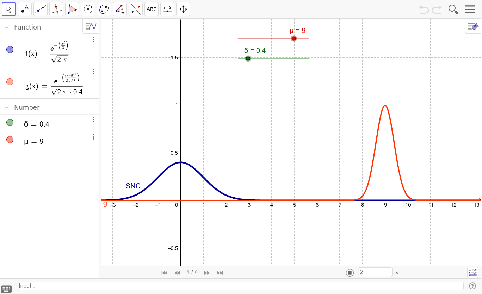Screen dimensions: 482x294
Task: Click the Undo arrow
Action: tap(424, 9)
